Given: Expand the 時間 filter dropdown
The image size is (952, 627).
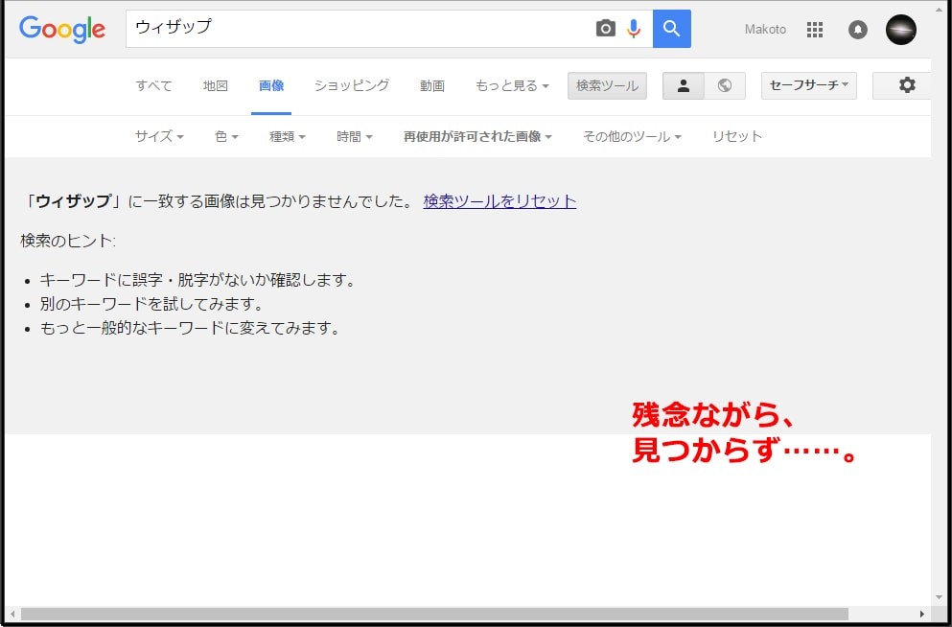Looking at the screenshot, I should click(x=354, y=136).
